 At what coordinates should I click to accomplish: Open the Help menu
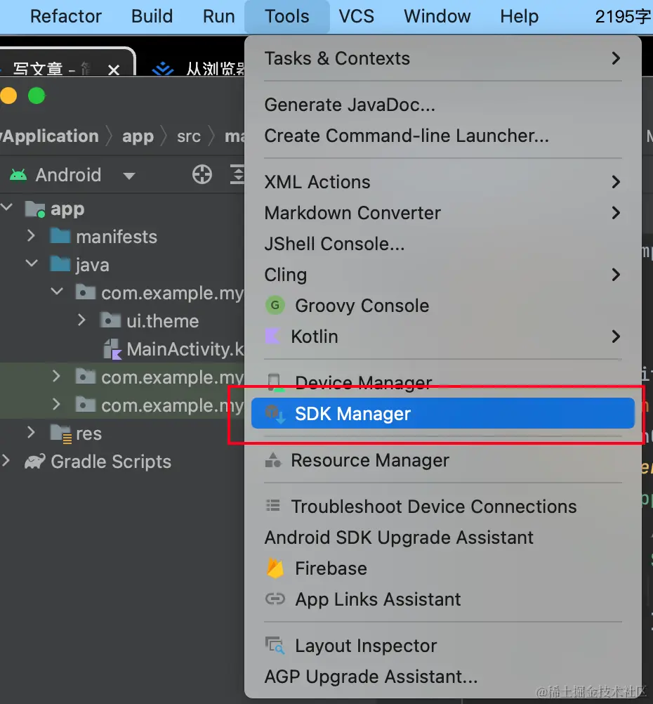pyautogui.click(x=520, y=17)
